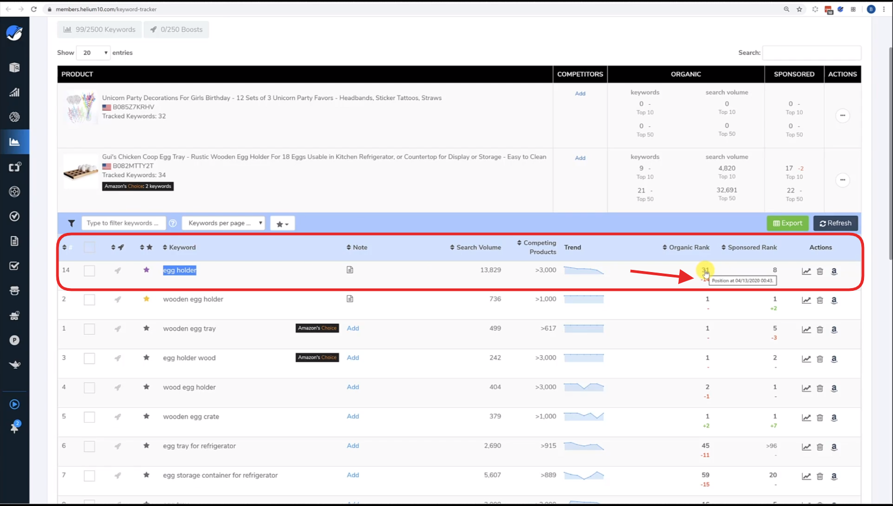Toggle the yellow star on wooden egg holder
This screenshot has width=893, height=506.
[x=146, y=299]
